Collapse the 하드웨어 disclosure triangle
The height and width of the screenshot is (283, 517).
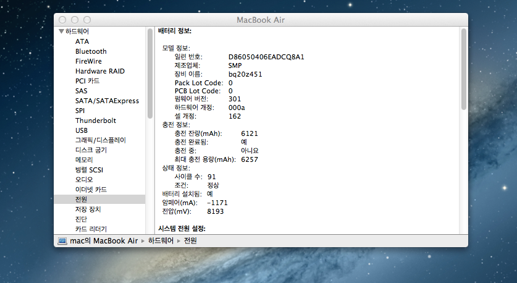click(61, 32)
